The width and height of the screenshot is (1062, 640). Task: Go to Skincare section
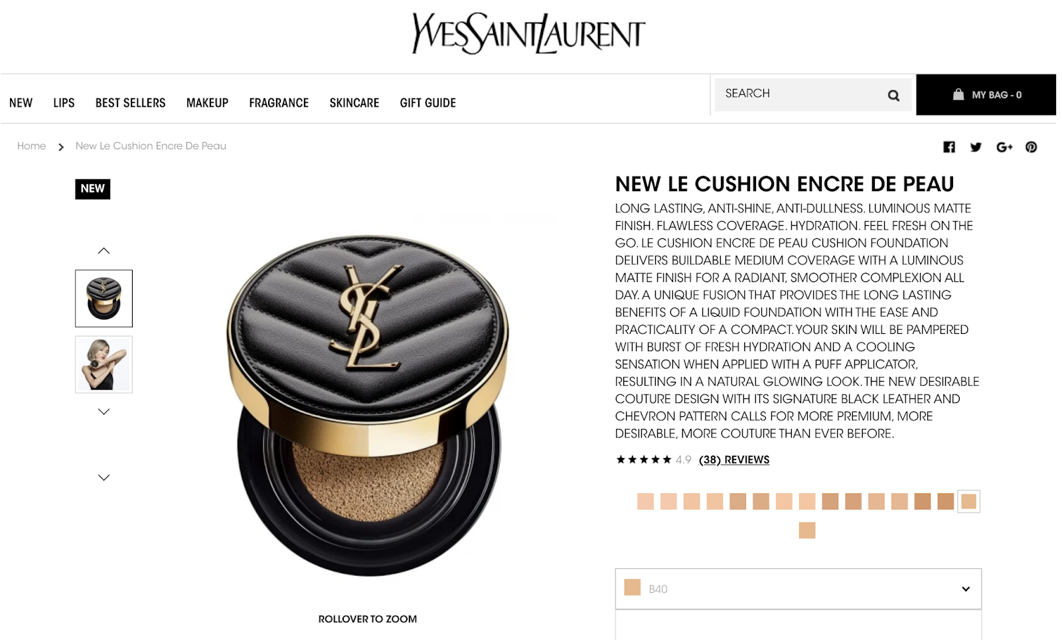click(x=354, y=103)
